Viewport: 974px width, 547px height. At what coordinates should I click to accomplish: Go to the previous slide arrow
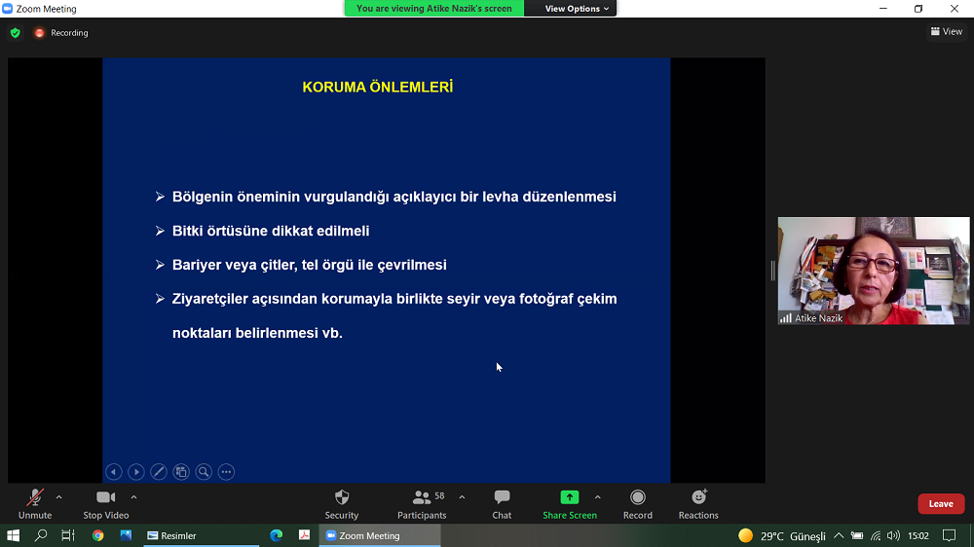tap(114, 472)
